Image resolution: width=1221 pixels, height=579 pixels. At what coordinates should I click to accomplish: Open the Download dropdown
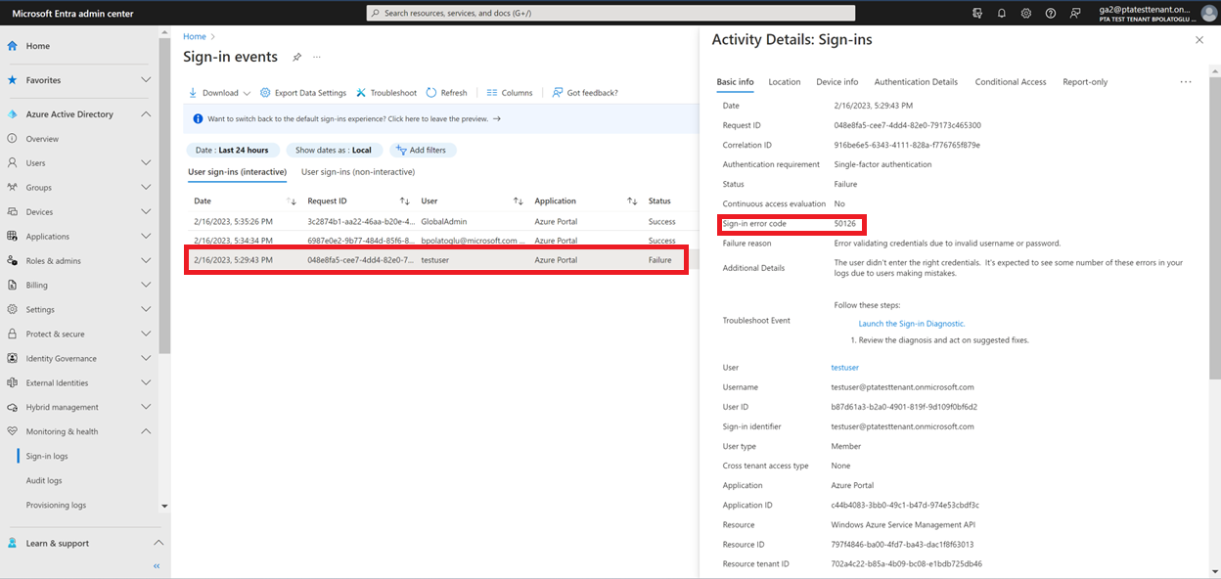pyautogui.click(x=219, y=93)
